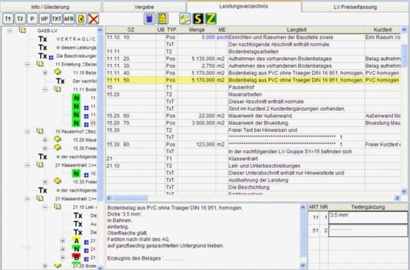The height and width of the screenshot is (270, 410).
Task: Click the 15.30 Freier folder under Pausenhof
Action: point(57,148)
